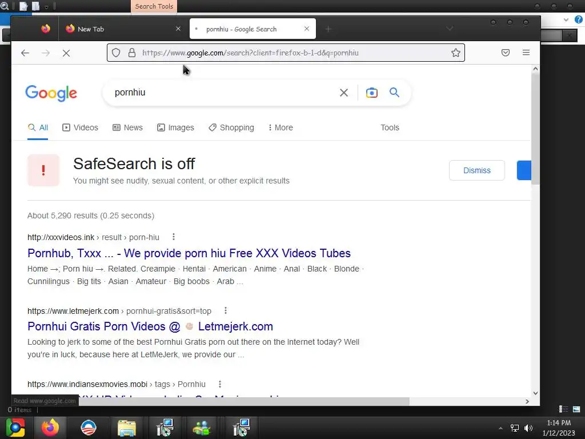Select the Videos search filter

(80, 127)
